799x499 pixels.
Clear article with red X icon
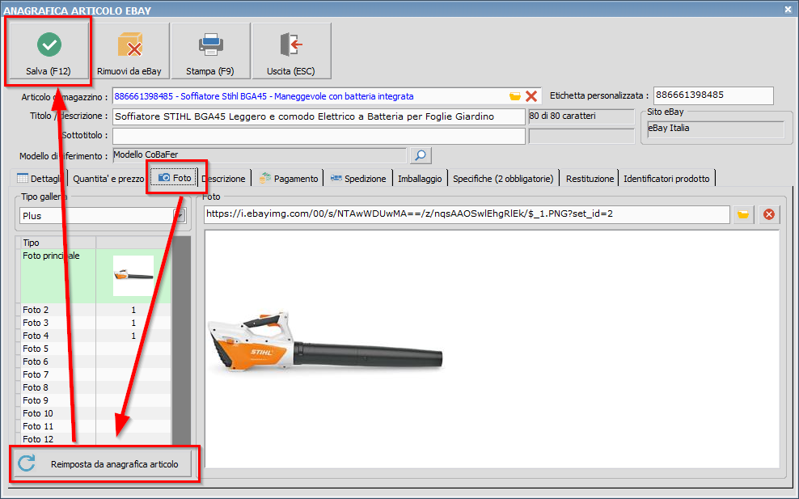pyautogui.click(x=531, y=96)
